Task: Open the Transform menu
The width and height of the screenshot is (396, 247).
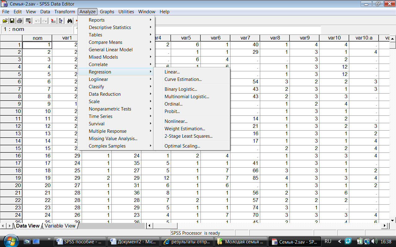Action: point(65,12)
